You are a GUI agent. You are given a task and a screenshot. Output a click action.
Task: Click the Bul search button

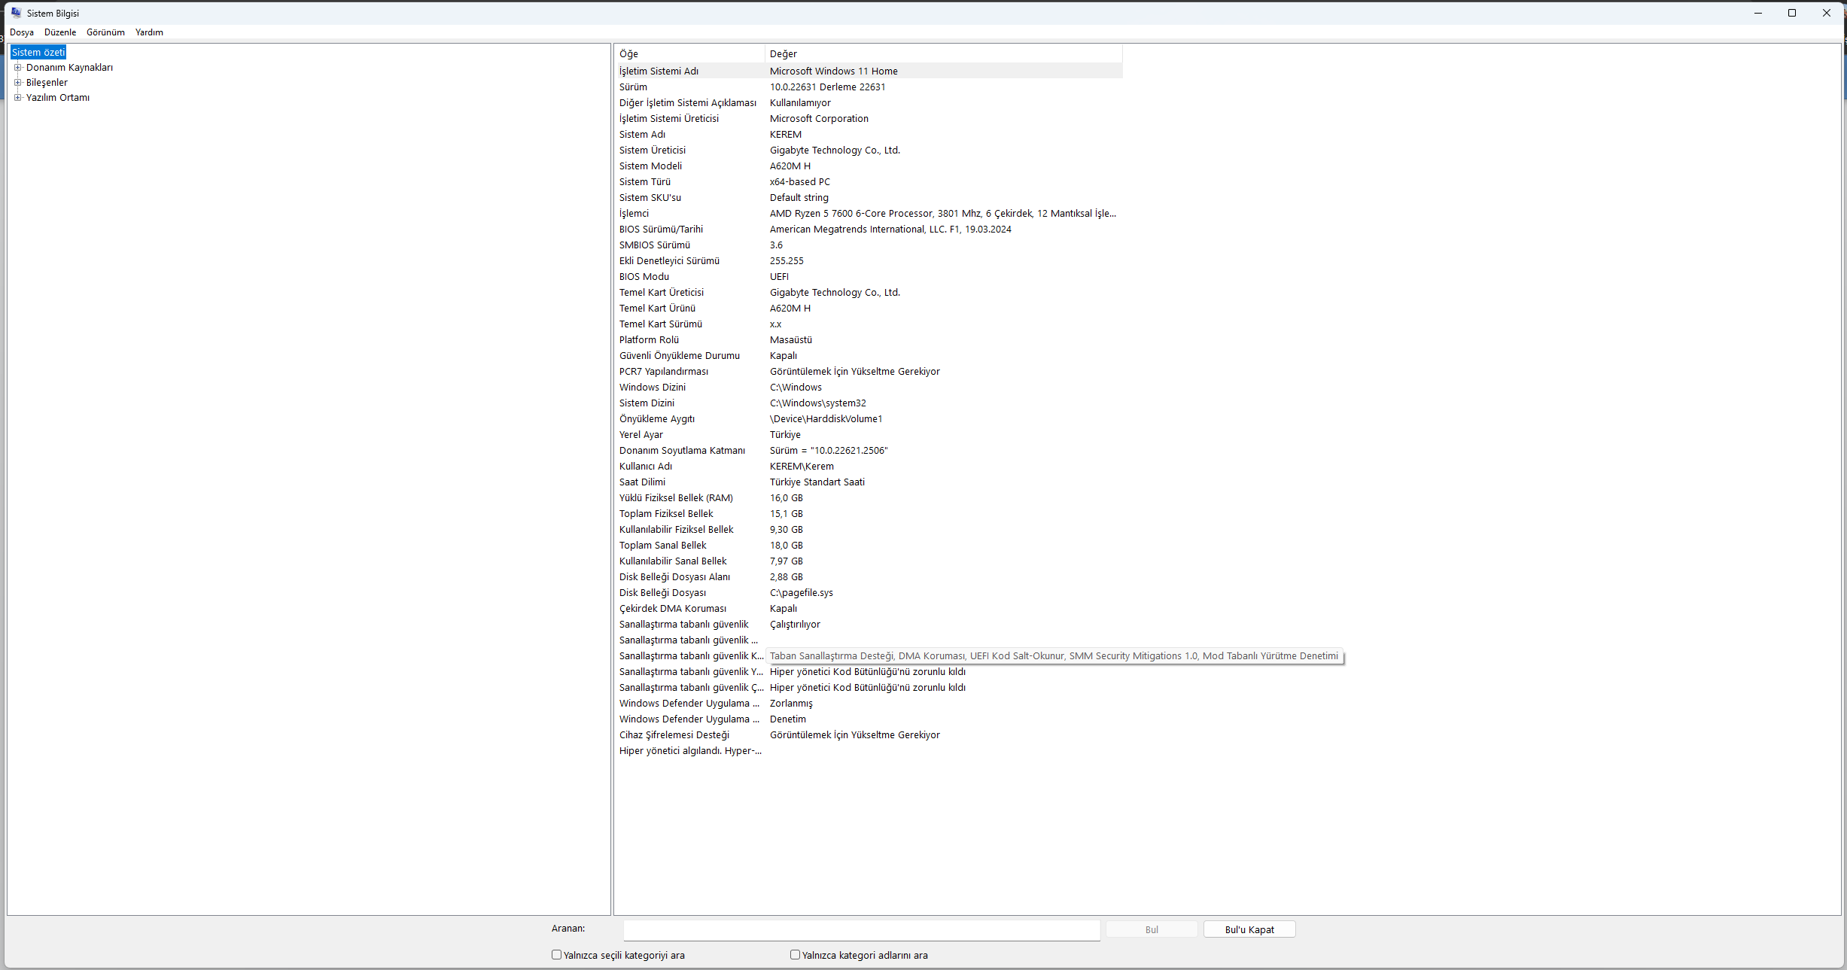click(1152, 930)
